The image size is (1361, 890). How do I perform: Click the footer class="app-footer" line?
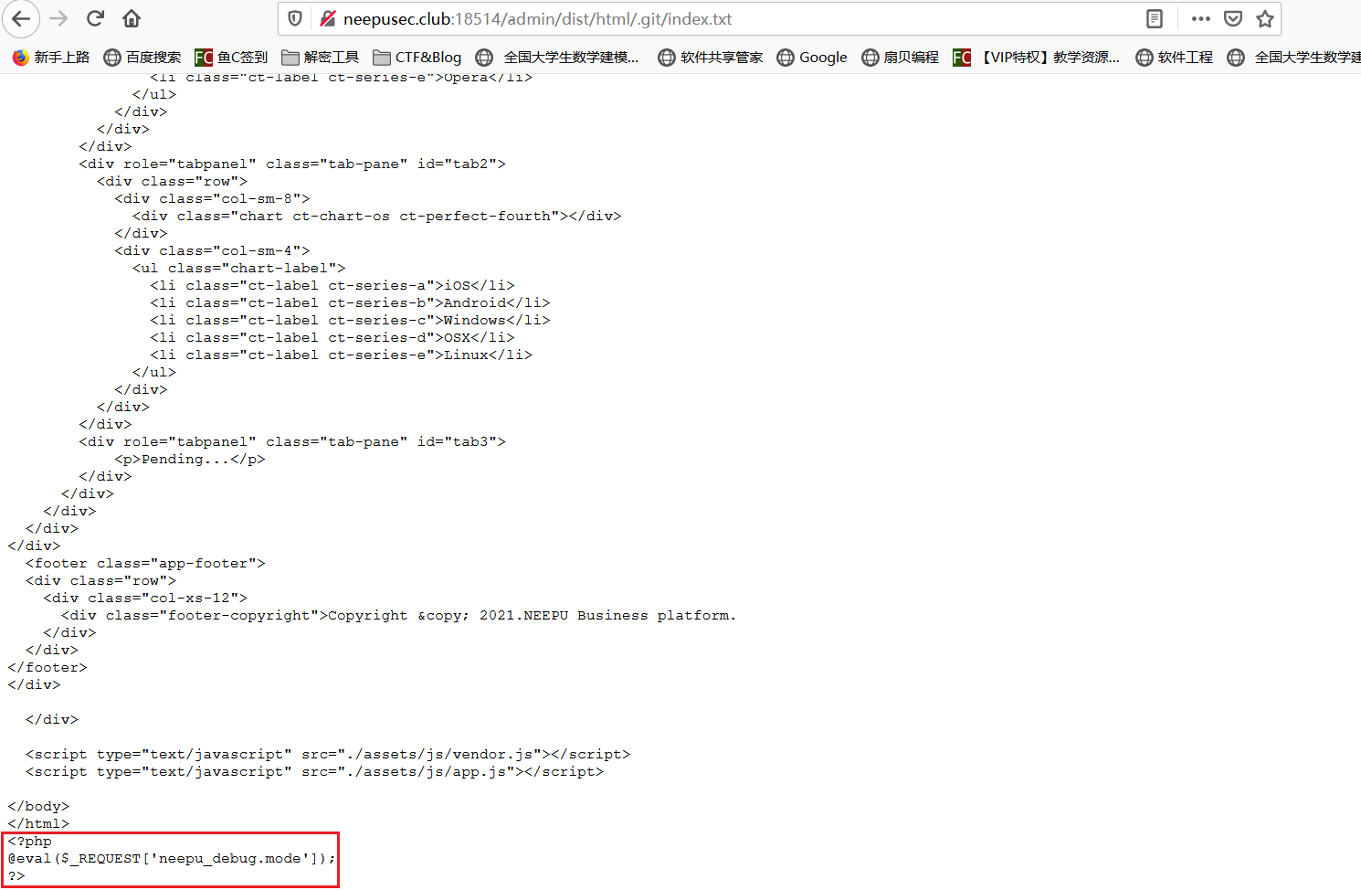145,564
